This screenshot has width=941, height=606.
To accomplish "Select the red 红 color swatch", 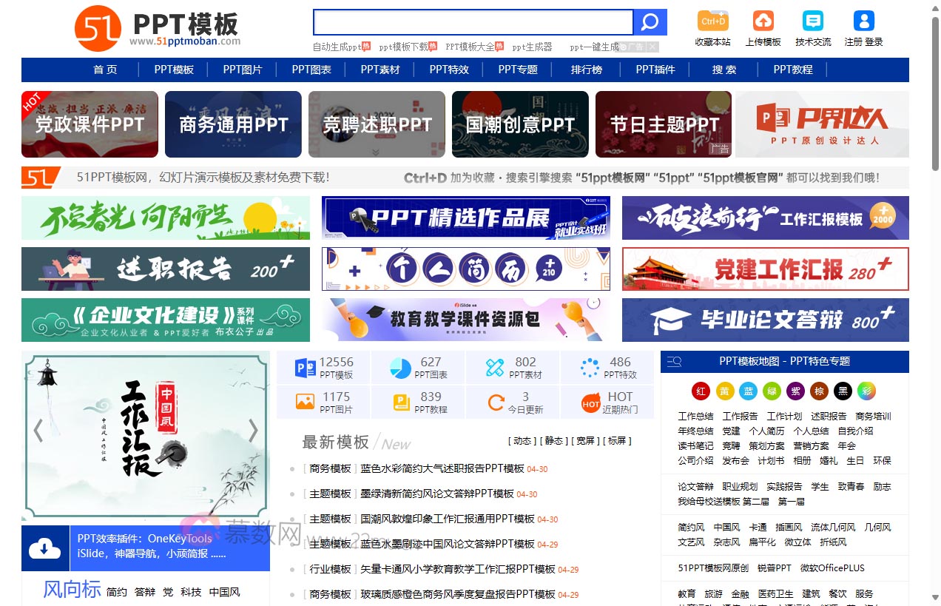I will coord(700,391).
